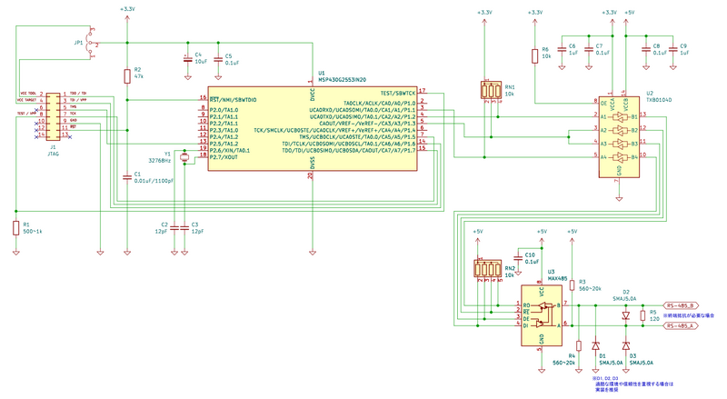Viewport: 727px width, 399px height.
Task: Click the RS-485_B net label
Action: point(682,305)
